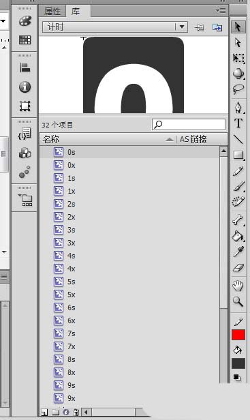Switch to the 属性 tab
Image resolution: width=250 pixels, height=420 pixels.
(52, 12)
